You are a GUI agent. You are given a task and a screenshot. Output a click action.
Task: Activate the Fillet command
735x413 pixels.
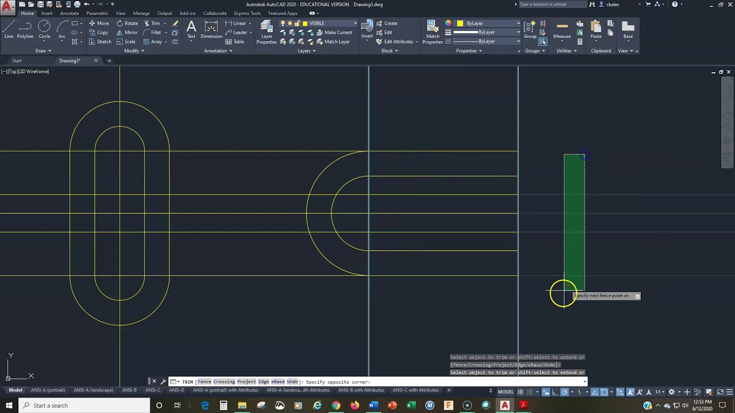tap(152, 33)
